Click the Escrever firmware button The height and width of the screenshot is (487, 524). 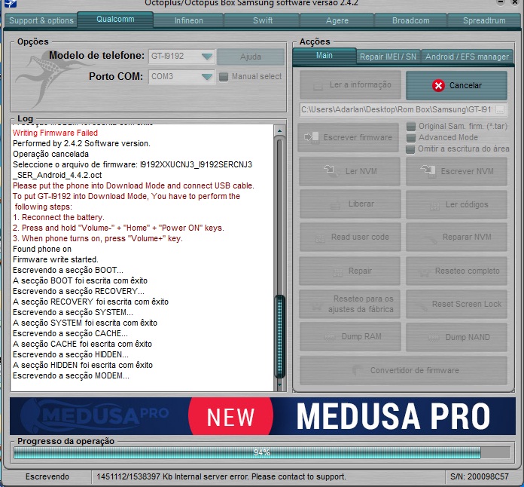click(349, 137)
